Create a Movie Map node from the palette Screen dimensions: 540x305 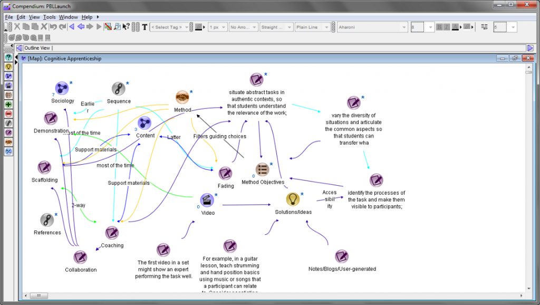[8, 85]
